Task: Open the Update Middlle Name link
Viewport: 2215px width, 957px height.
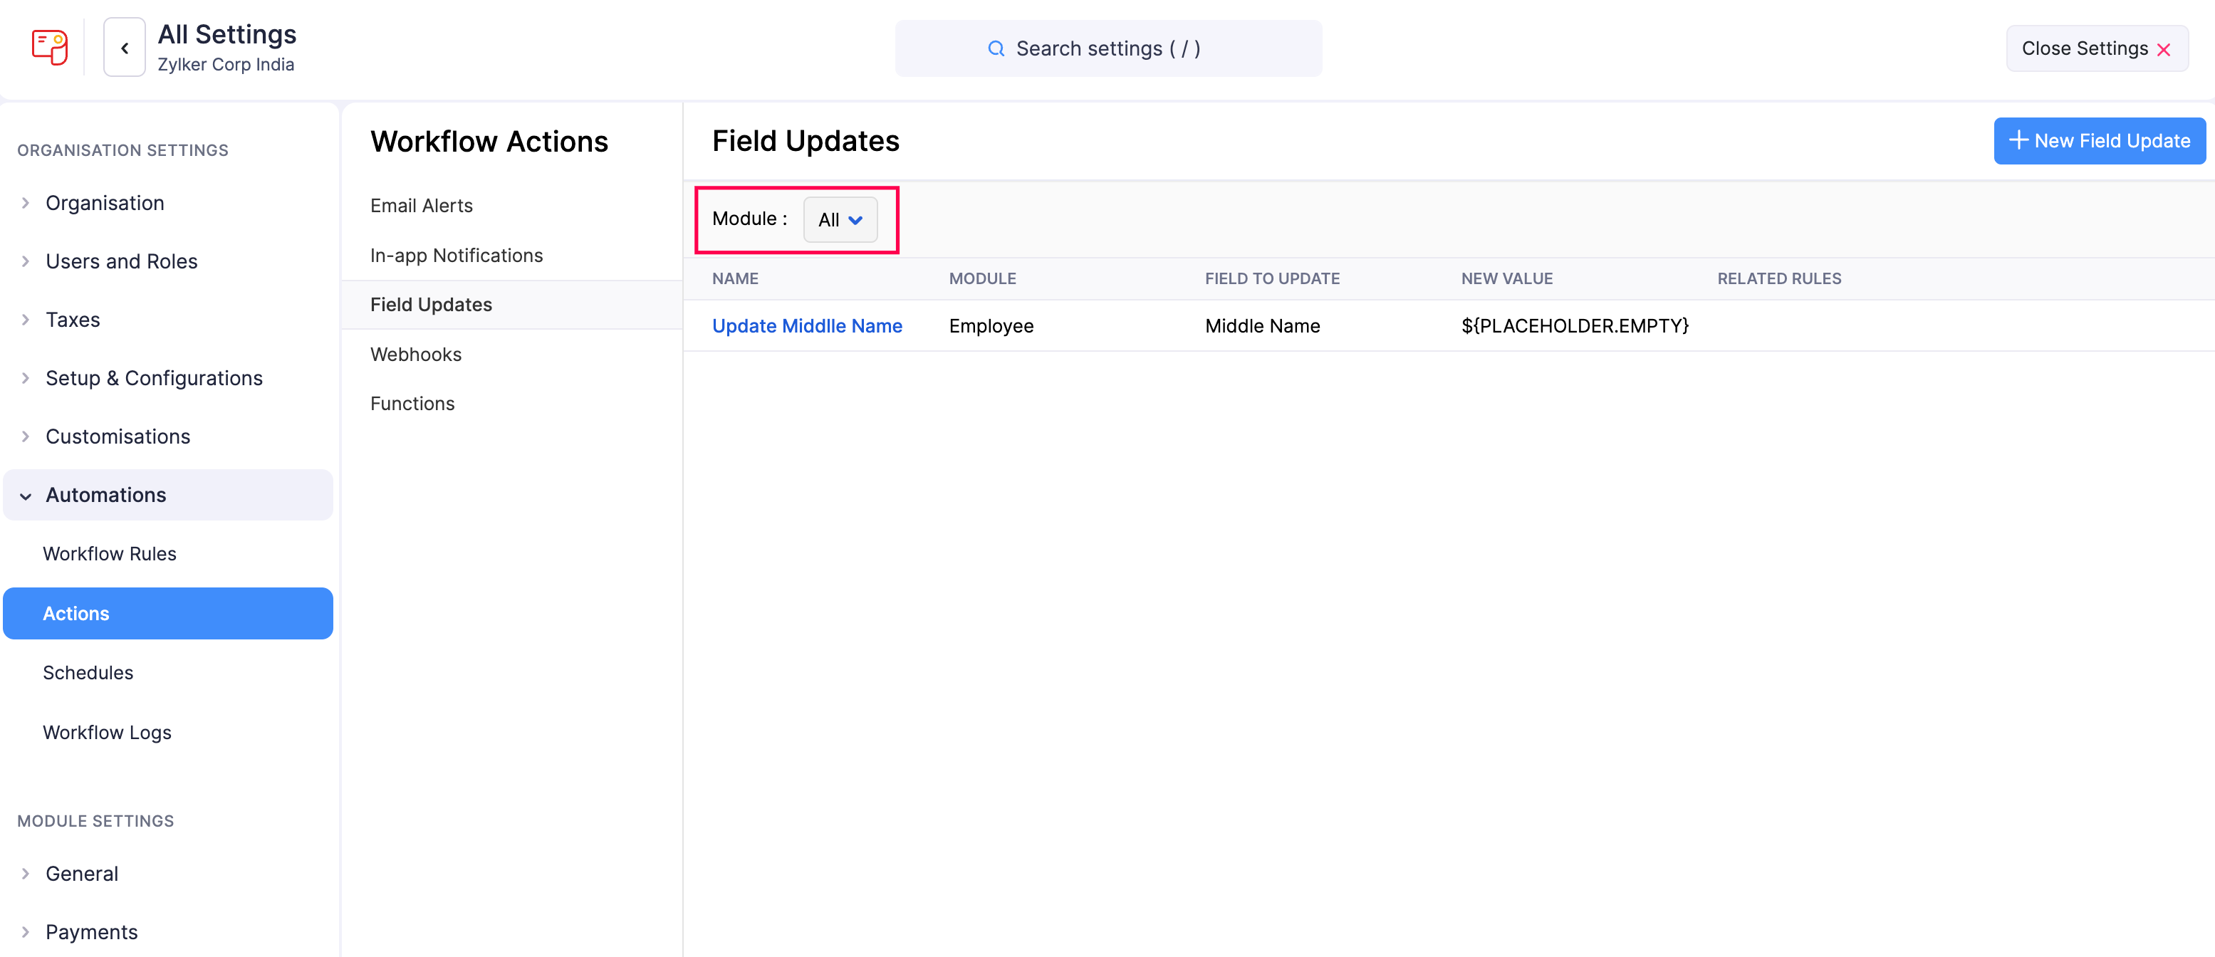Action: click(806, 326)
